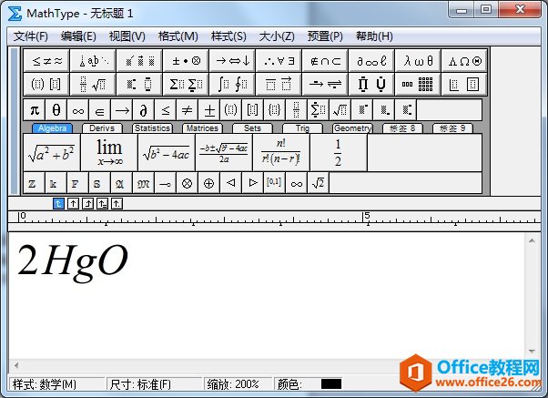Select the highlighted left tab-stop type
Image resolution: width=548 pixels, height=398 pixels.
pos(58,203)
